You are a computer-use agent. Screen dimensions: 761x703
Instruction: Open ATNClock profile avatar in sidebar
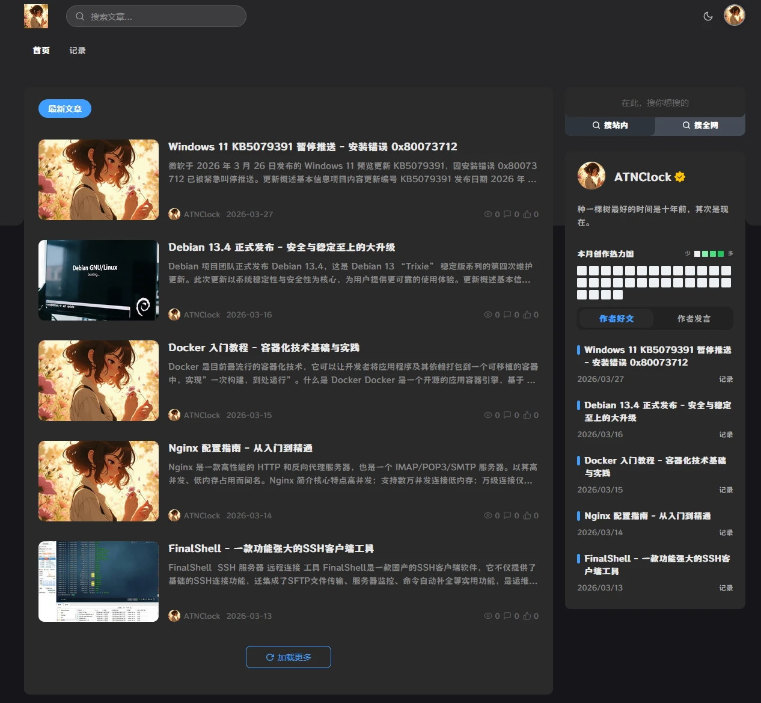coord(591,176)
